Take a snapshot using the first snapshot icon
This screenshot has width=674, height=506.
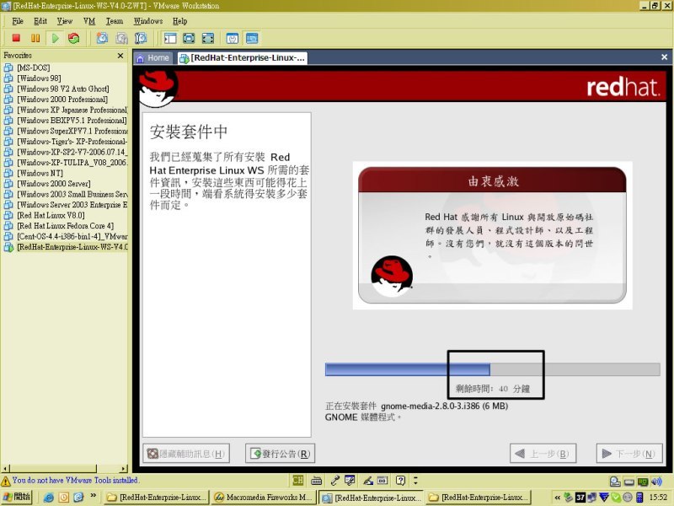click(x=102, y=38)
